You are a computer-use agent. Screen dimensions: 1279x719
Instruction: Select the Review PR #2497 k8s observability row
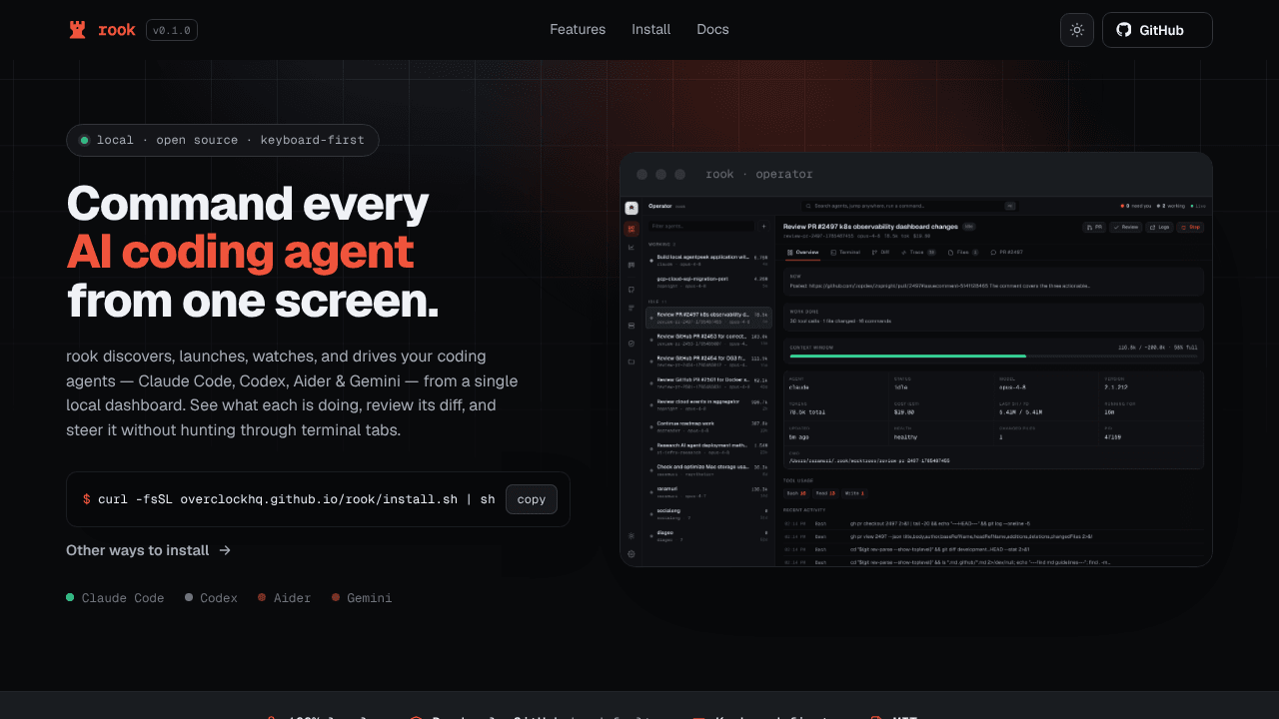(x=707, y=318)
